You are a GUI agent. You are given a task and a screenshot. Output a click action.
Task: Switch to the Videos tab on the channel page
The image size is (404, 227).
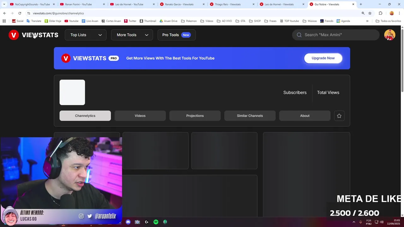(x=140, y=116)
